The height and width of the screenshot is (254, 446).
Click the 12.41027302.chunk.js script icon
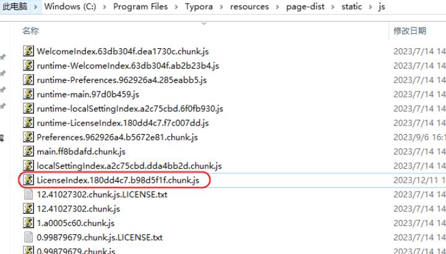pyautogui.click(x=28, y=208)
